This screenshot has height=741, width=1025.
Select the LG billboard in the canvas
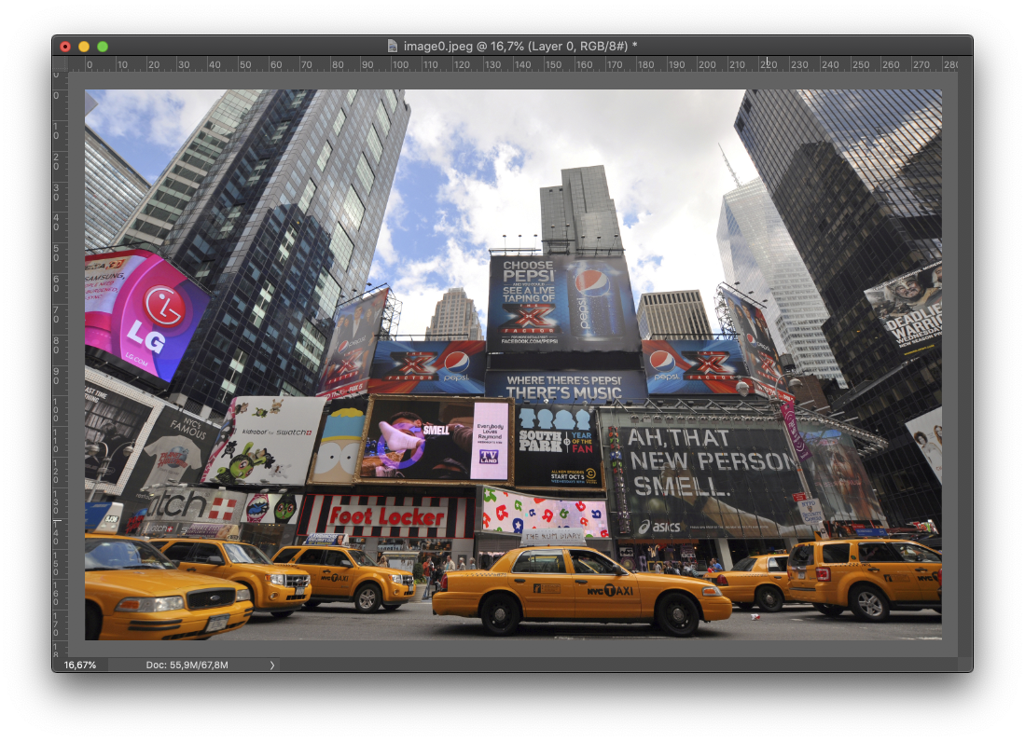tap(145, 315)
